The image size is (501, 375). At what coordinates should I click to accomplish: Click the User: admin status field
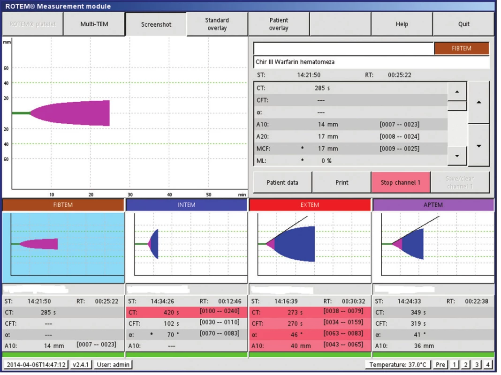(113, 365)
